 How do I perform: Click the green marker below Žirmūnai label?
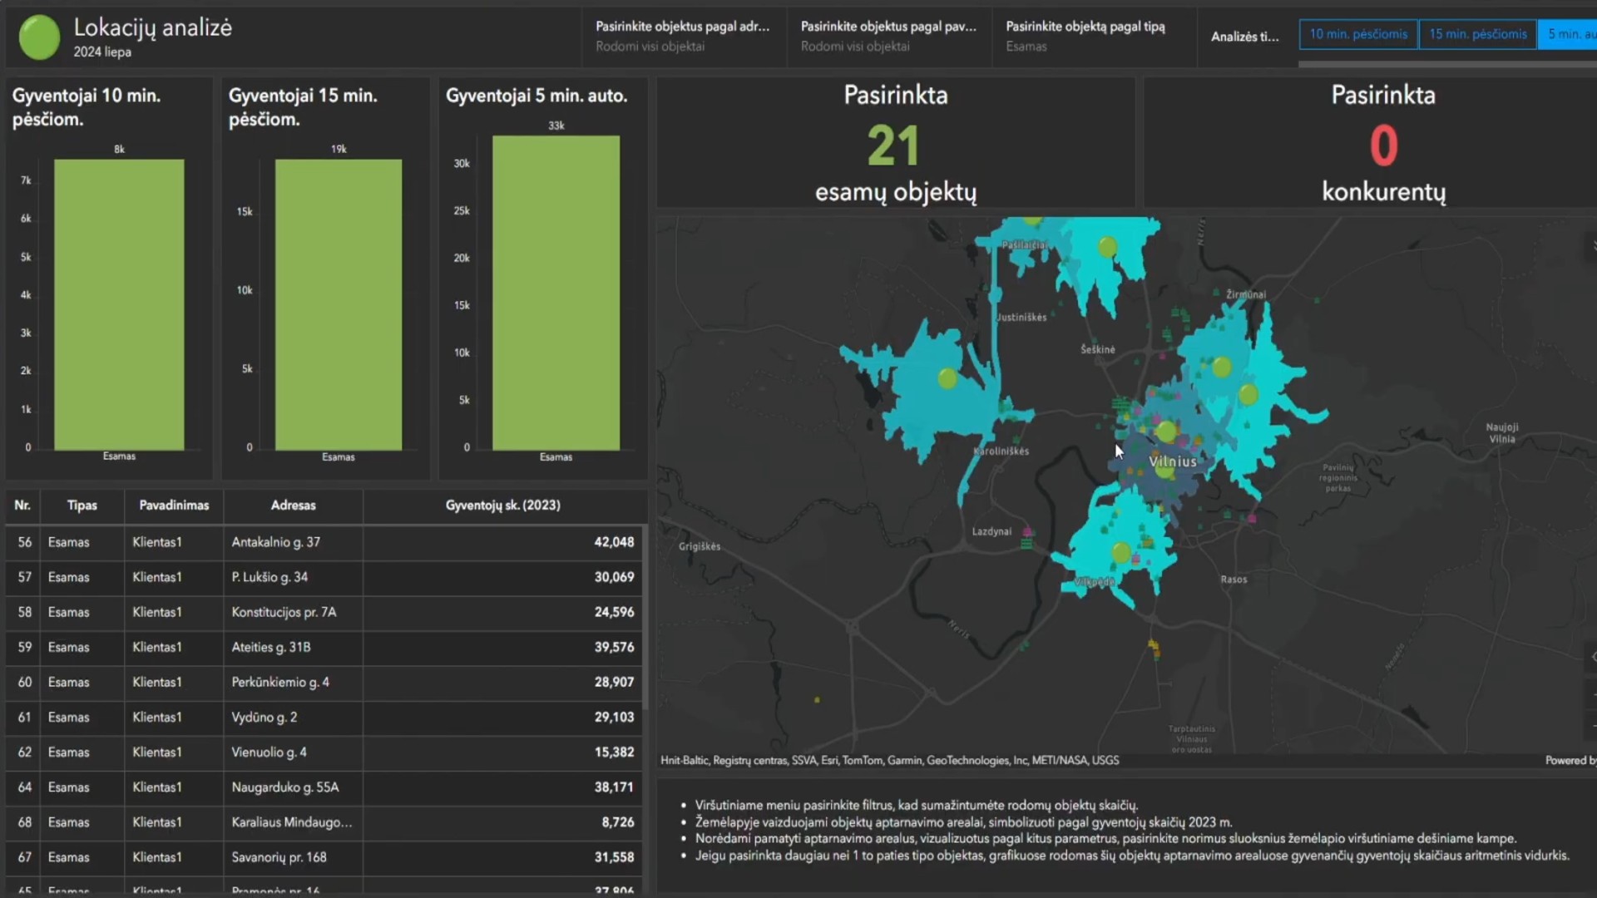tap(1221, 367)
